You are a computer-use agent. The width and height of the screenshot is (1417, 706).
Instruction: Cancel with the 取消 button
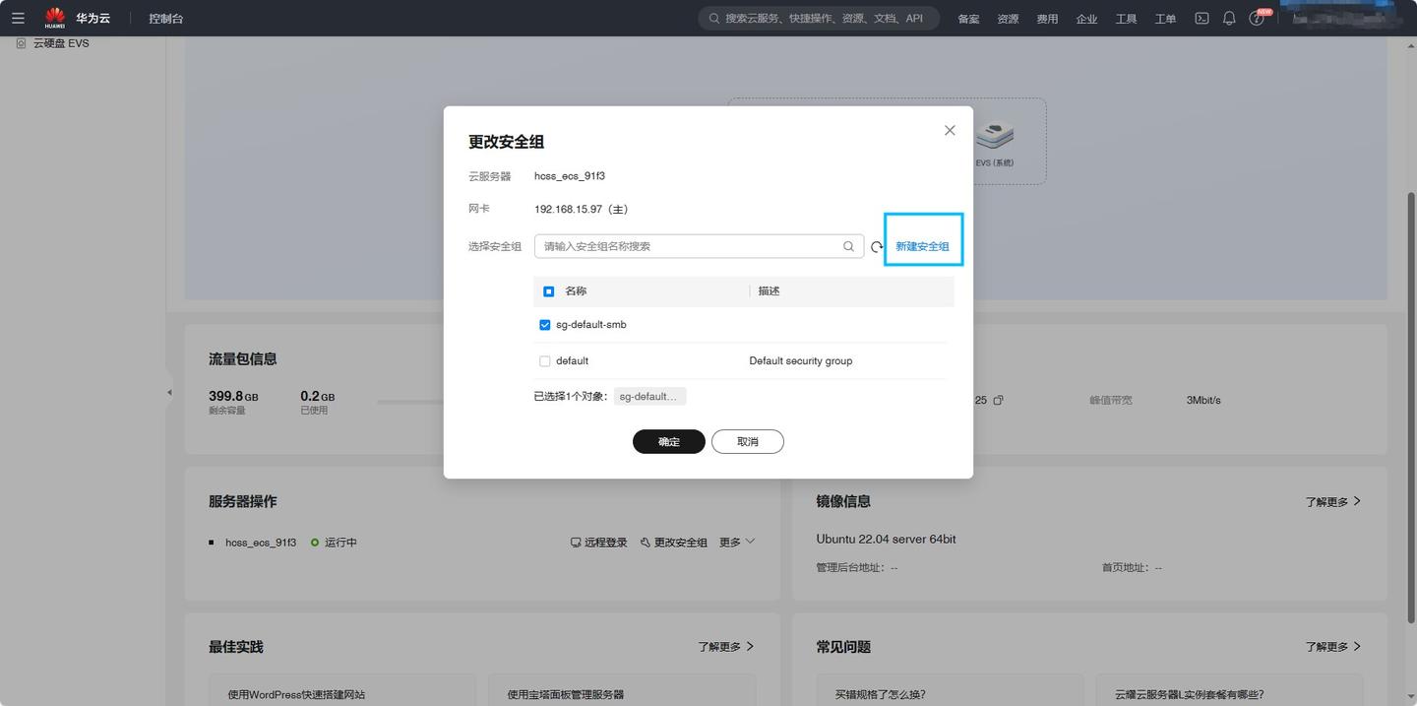point(748,441)
